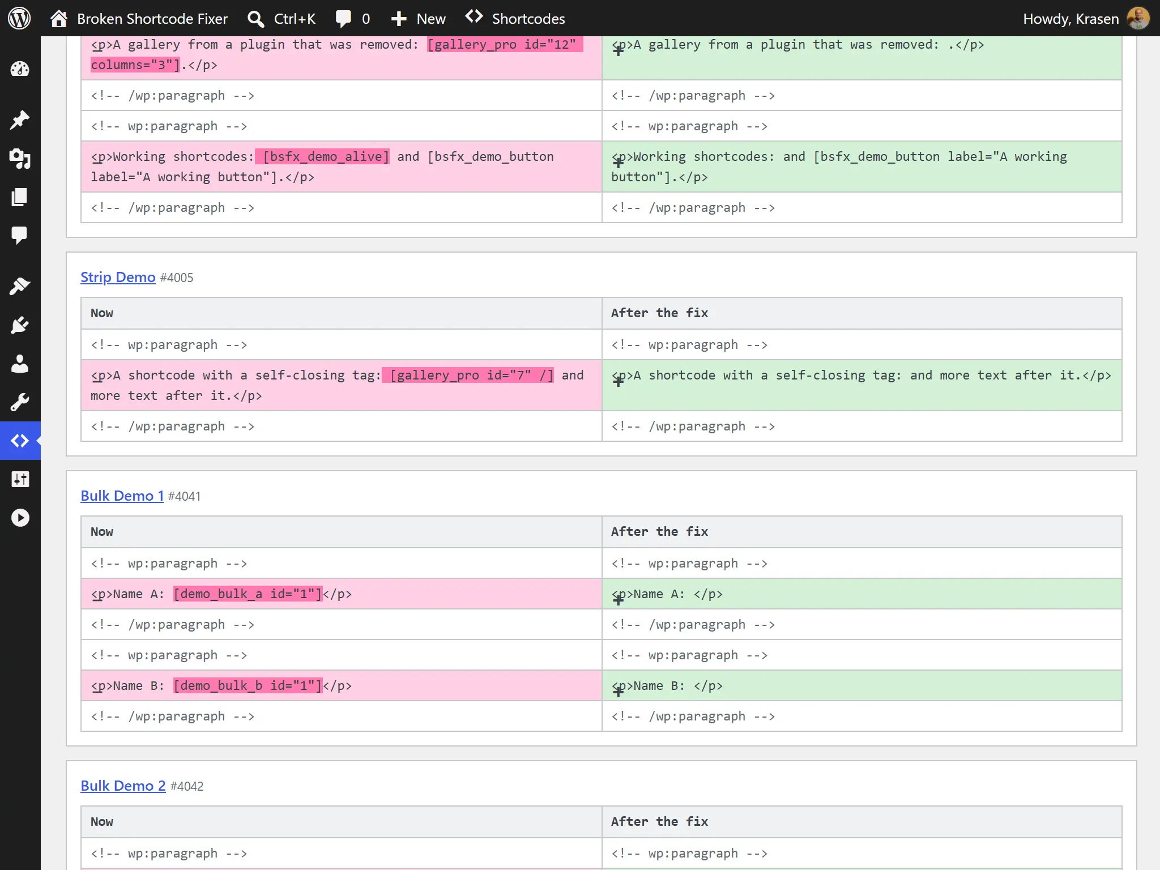Open the WordPress logo menu
The height and width of the screenshot is (870, 1160).
[19, 18]
